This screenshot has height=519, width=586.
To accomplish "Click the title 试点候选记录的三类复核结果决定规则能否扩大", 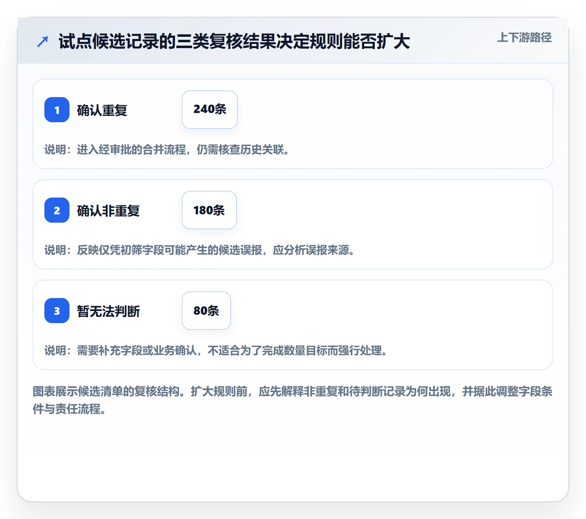I will coord(234,41).
